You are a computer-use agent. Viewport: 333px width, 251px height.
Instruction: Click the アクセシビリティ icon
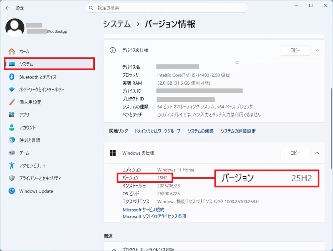click(12, 166)
